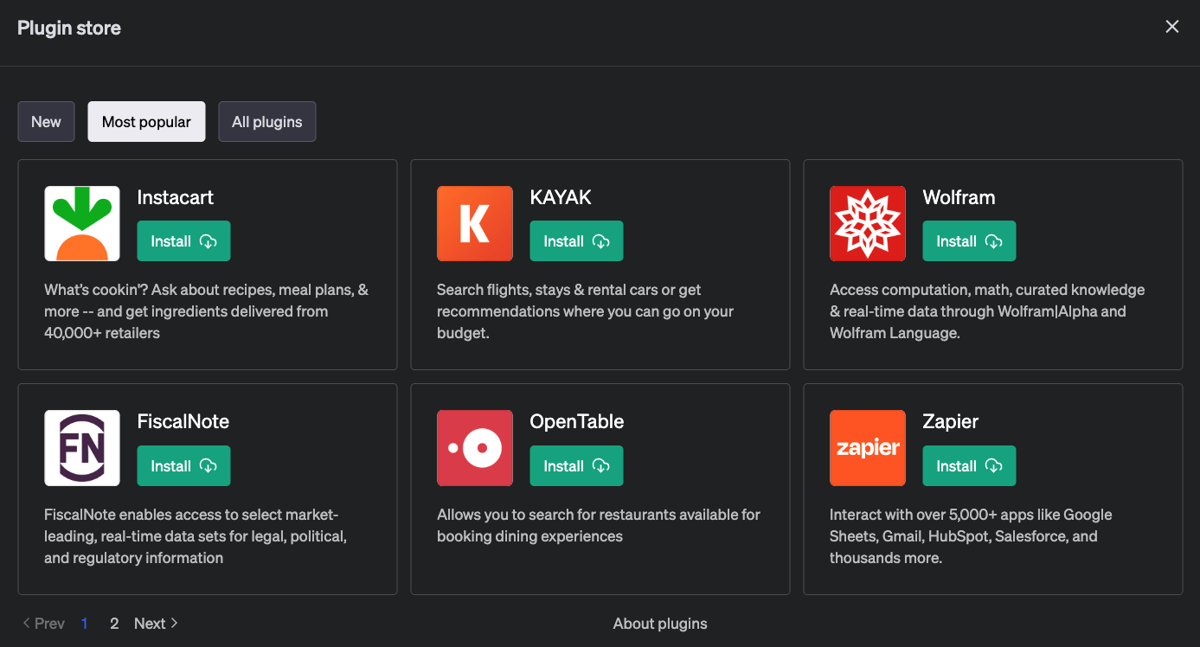
Task: Install the Zapier plugin
Action: coord(969,466)
